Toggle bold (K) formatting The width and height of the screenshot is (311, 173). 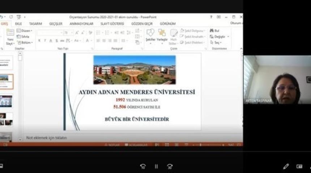click(39, 41)
